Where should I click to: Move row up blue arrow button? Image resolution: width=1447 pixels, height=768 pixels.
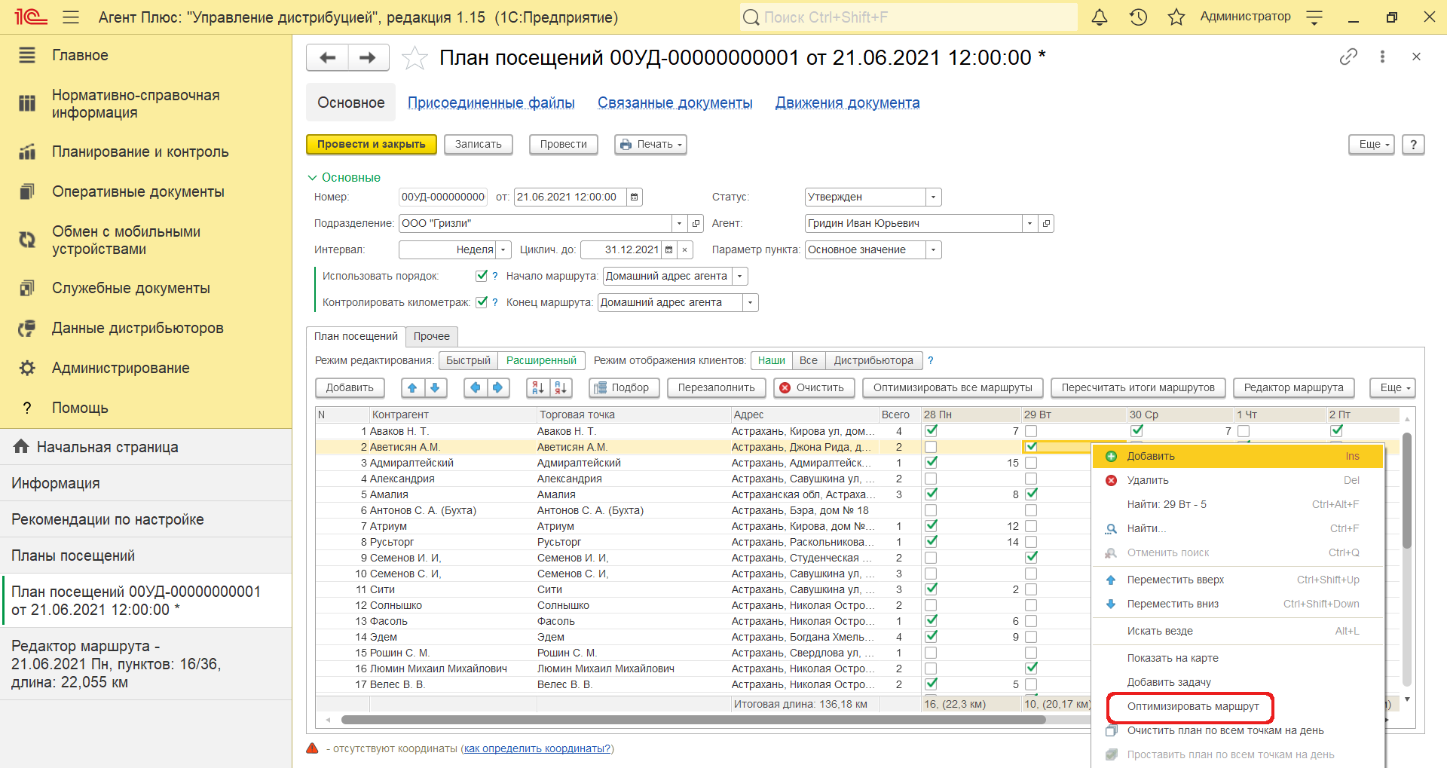tap(412, 388)
